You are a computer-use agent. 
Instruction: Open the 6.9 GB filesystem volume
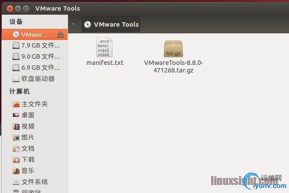click(35, 68)
